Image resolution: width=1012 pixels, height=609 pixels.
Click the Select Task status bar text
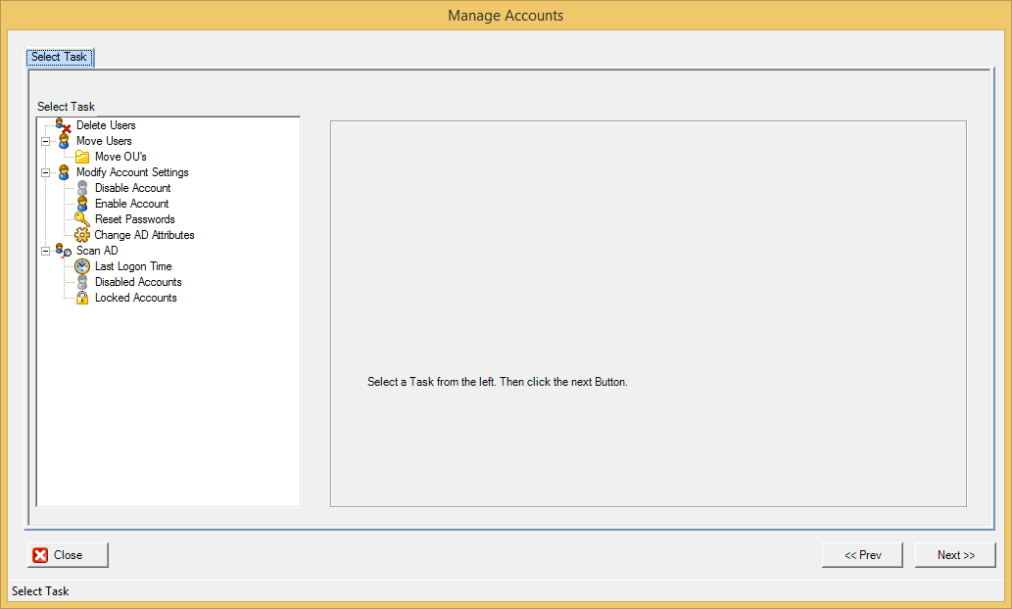pos(40,591)
